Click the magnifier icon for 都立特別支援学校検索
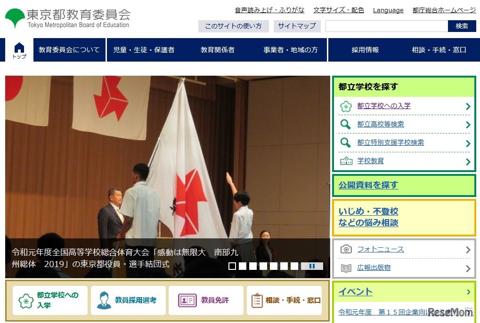This screenshot has width=480, height=323. 346,143
